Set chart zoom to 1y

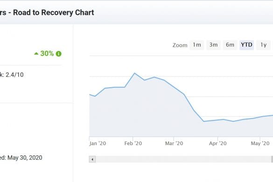[263, 45]
